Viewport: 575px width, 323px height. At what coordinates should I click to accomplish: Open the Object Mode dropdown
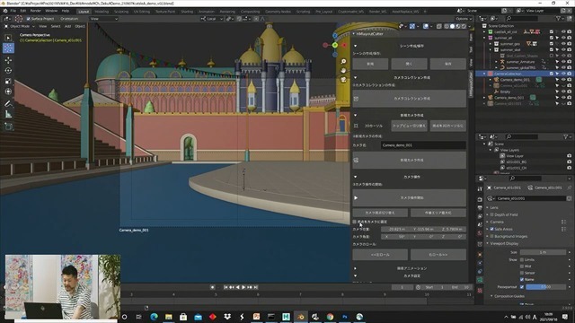tap(20, 26)
